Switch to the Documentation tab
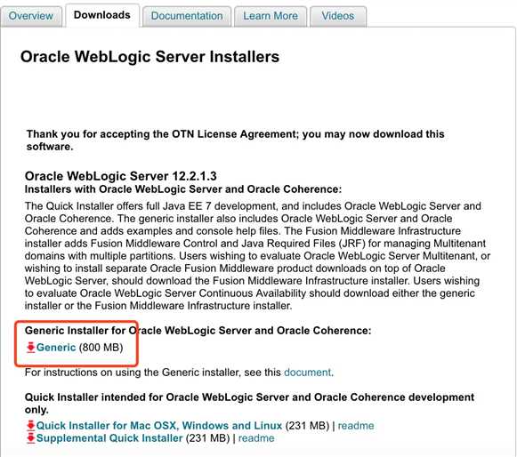 coord(187,16)
